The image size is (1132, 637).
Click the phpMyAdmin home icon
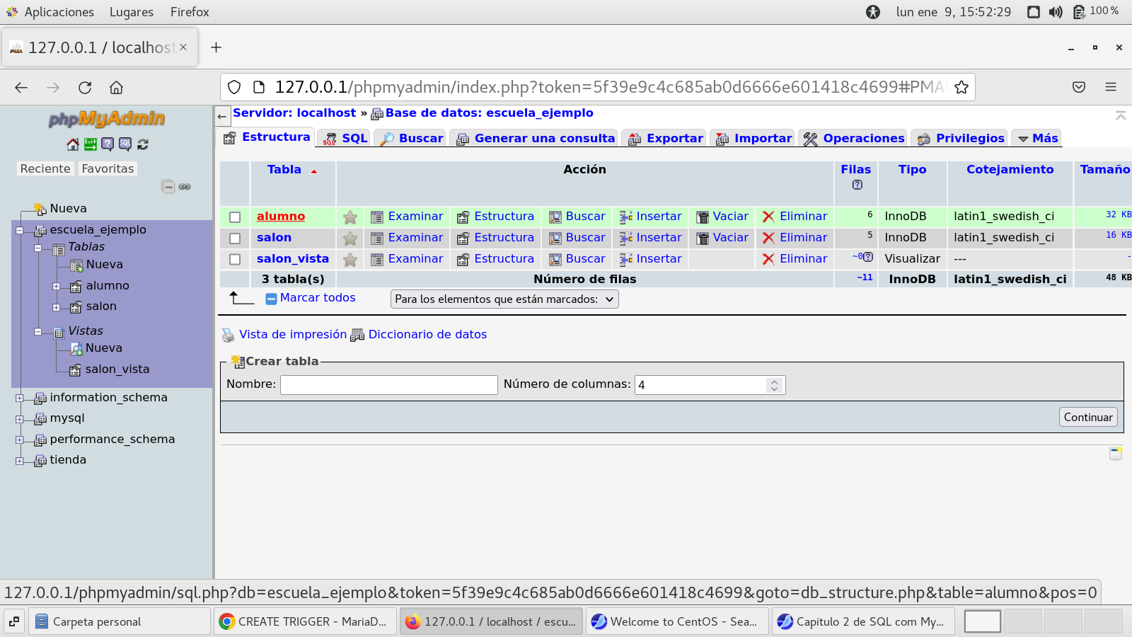[x=72, y=144]
